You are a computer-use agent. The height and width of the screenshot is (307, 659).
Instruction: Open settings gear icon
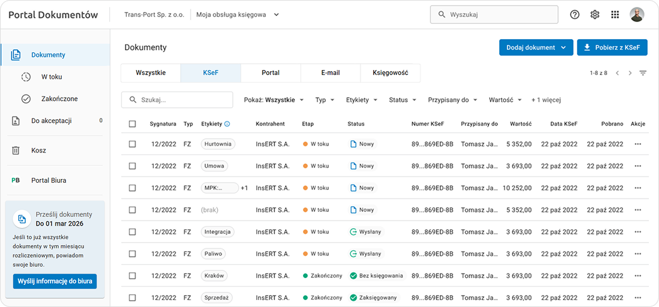coord(595,14)
